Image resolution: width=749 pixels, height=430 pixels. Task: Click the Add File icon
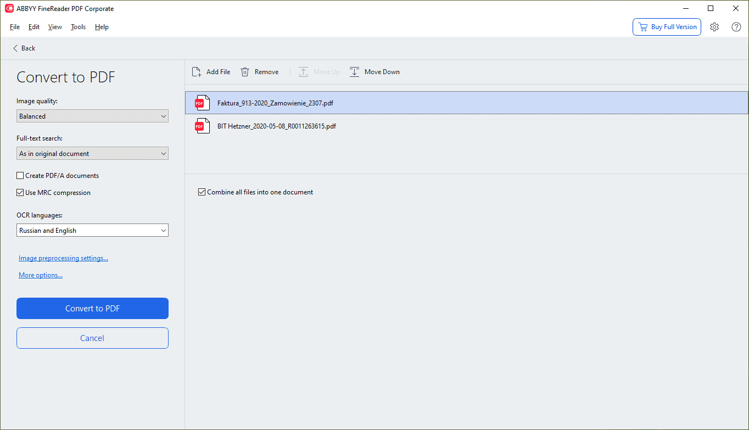coord(197,72)
